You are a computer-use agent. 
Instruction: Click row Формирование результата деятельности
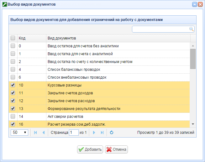pyautogui.click(x=99, y=109)
